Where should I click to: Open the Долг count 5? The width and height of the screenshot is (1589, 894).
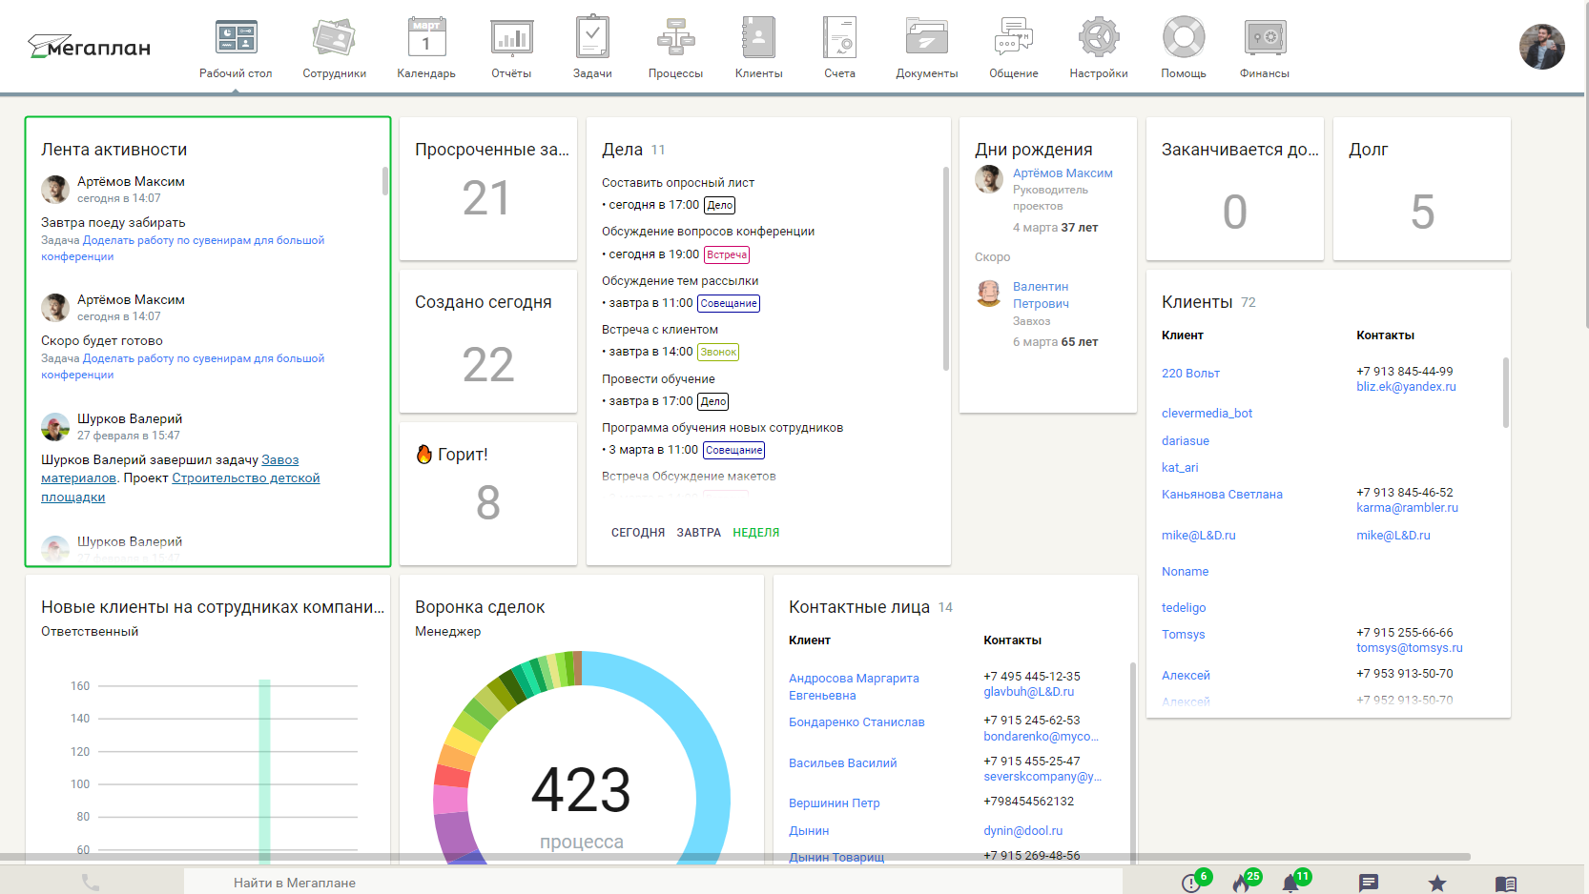(x=1422, y=212)
